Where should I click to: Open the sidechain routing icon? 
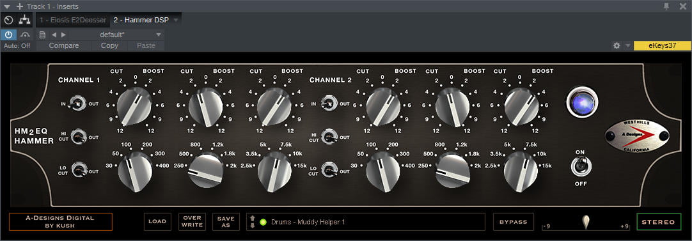(x=25, y=20)
